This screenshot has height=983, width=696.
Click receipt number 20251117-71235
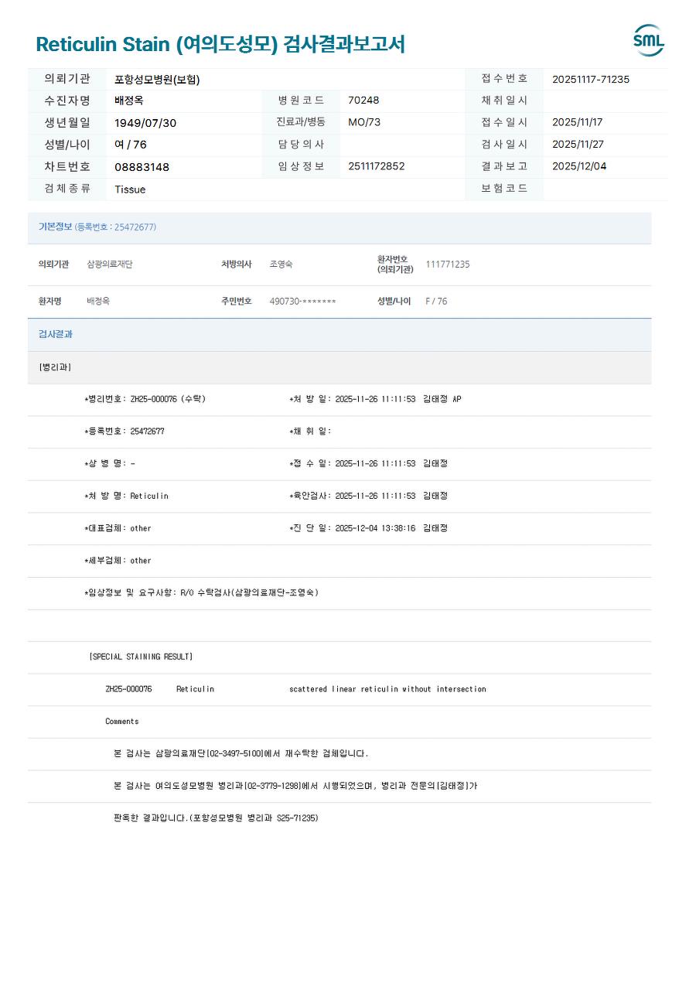click(x=591, y=79)
